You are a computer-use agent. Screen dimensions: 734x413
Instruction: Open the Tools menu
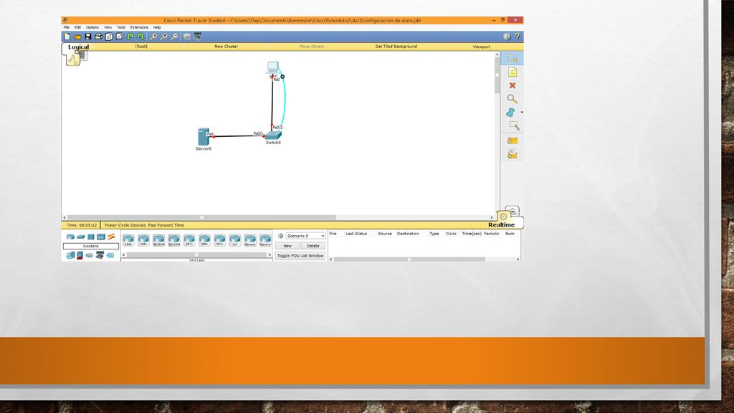pos(120,28)
